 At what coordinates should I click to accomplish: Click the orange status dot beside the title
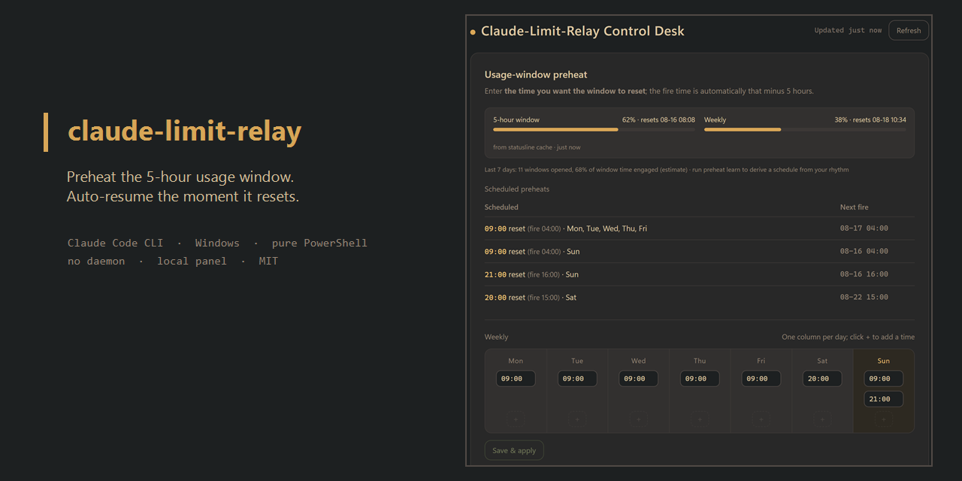tap(473, 32)
